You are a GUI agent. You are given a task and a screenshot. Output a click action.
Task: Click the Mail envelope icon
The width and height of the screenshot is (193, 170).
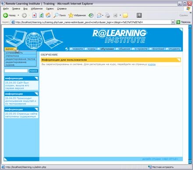click(99, 15)
